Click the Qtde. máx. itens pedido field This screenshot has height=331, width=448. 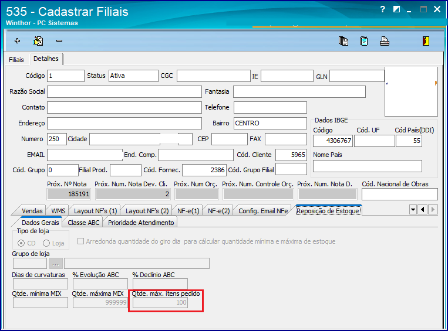[x=160, y=302]
